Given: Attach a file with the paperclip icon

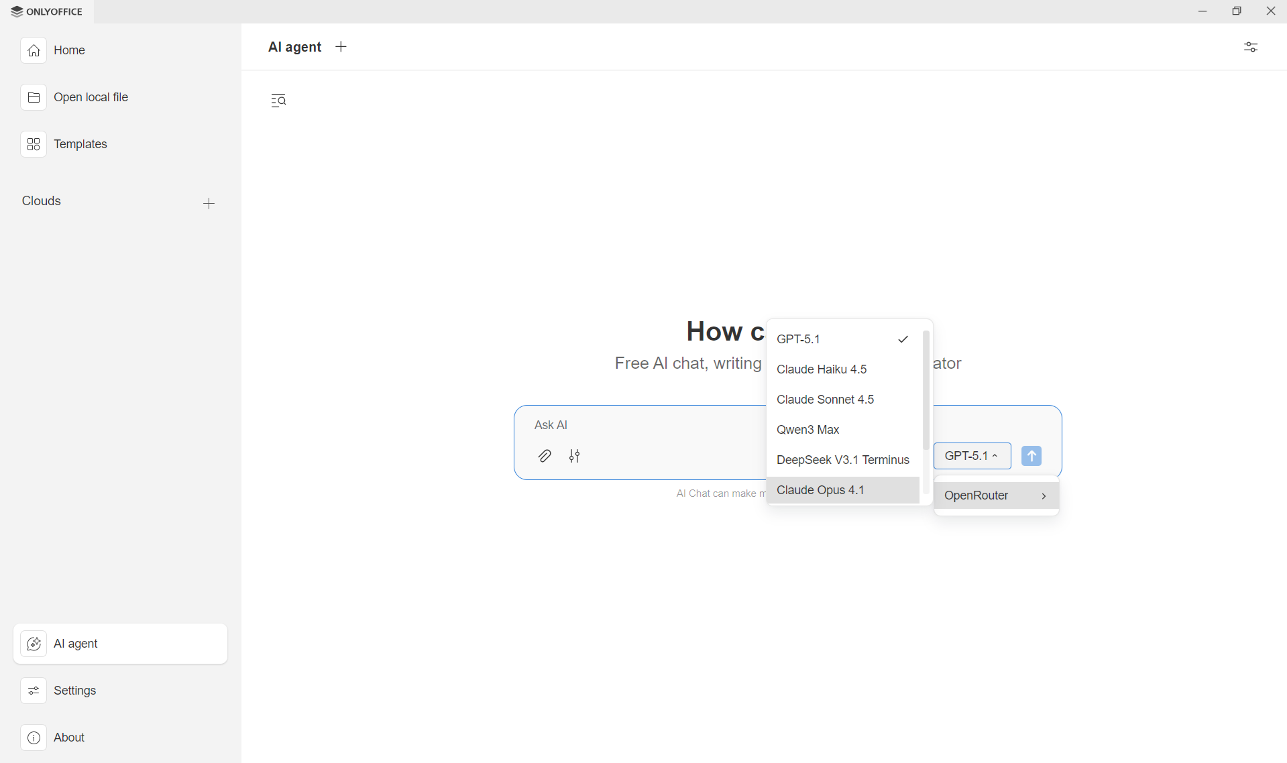Looking at the screenshot, I should point(545,456).
